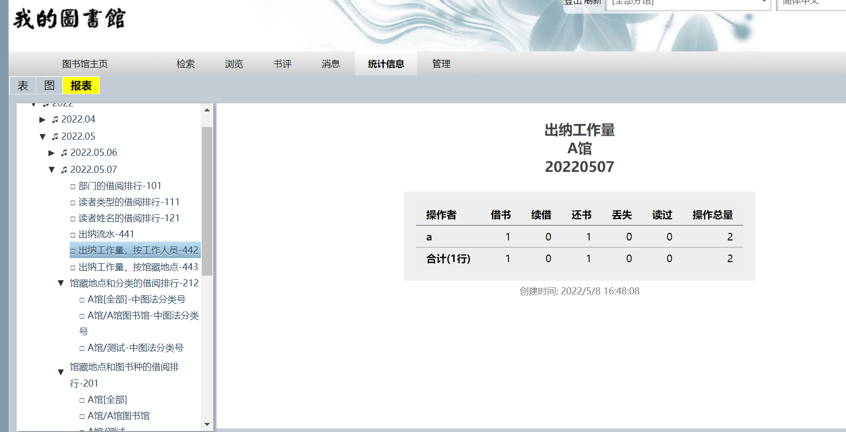
Task: Click the 馆藏地点和分类的借阅排行-212 label
Action: pyautogui.click(x=134, y=283)
